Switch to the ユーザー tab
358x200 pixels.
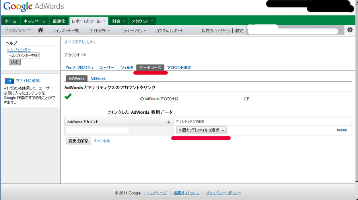coord(107,67)
